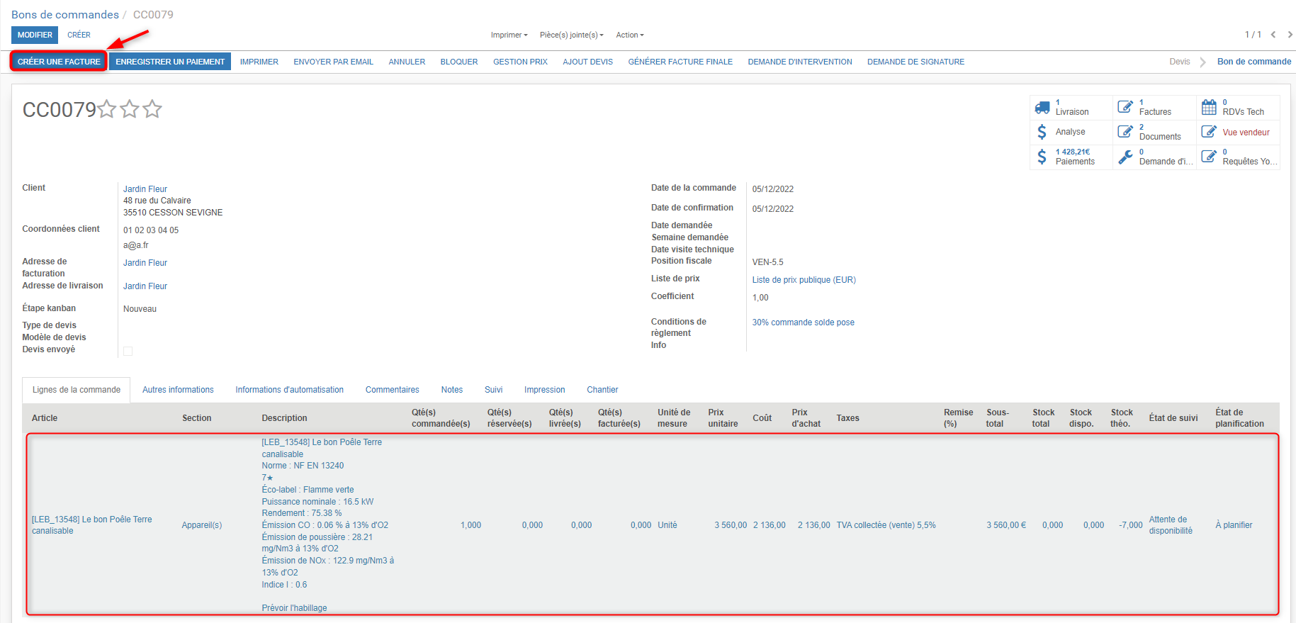Screen dimensions: 1296x623
Task: Click the Analyse dollar icon
Action: click(x=1042, y=132)
